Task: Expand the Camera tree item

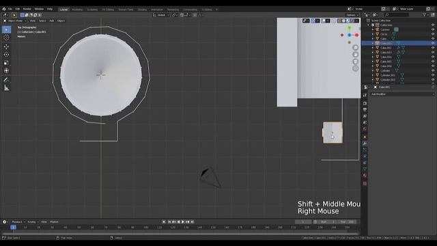Action: click(x=373, y=29)
